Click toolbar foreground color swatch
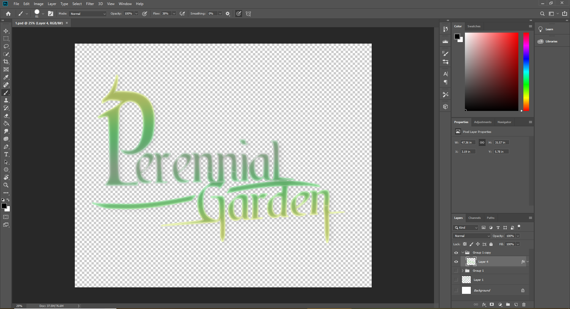 [4, 206]
